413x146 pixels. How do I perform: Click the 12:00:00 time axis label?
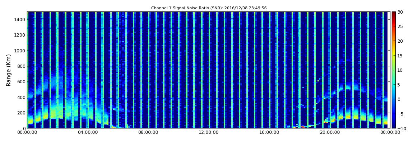209,133
